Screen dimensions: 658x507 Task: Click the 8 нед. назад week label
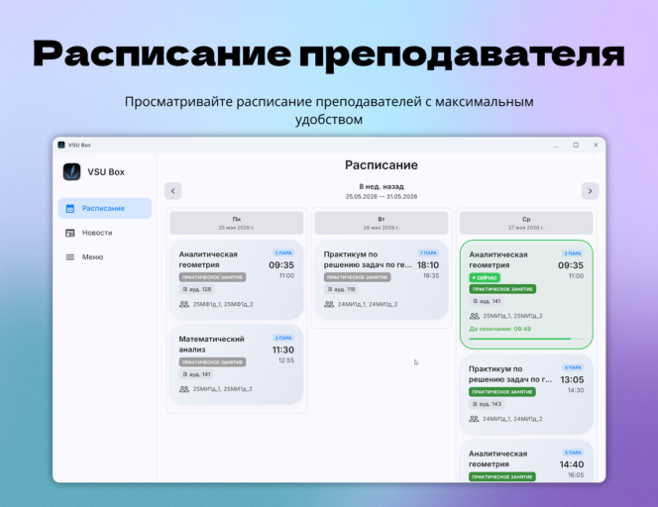point(382,186)
